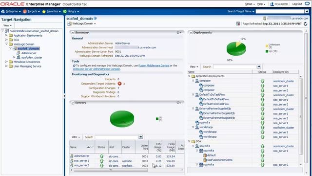Viewport: 312px width, 176px height.
Task: Click the soafodem_cluster link for composer
Action: pos(283,81)
